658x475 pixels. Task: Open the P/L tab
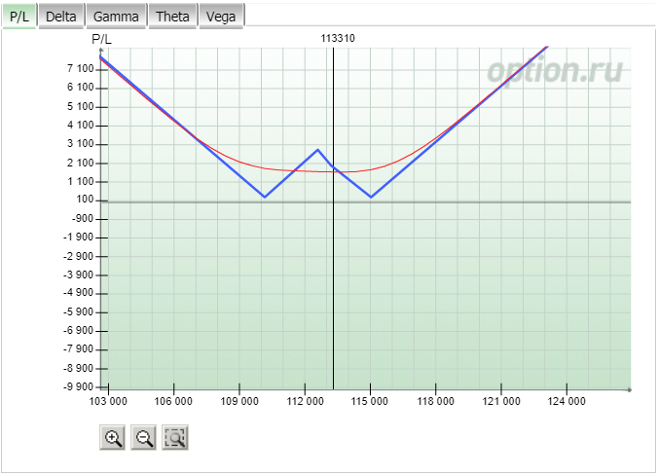pyautogui.click(x=19, y=17)
